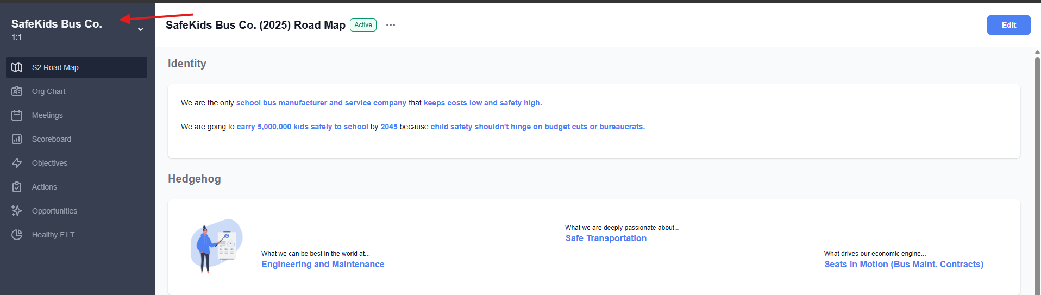Screen dimensions: 1041x295
Task: Click the Objectives lightning bolt icon
Action: click(17, 163)
